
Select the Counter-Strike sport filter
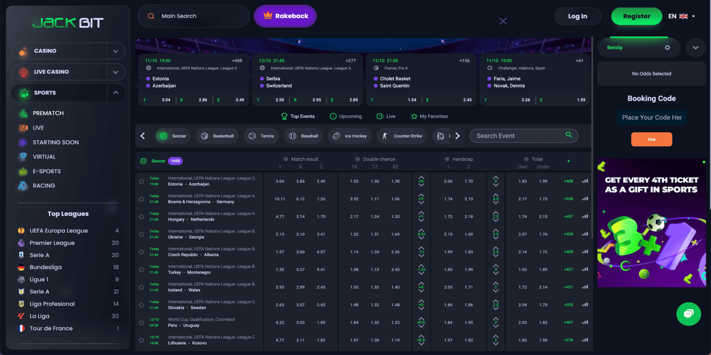pyautogui.click(x=402, y=136)
